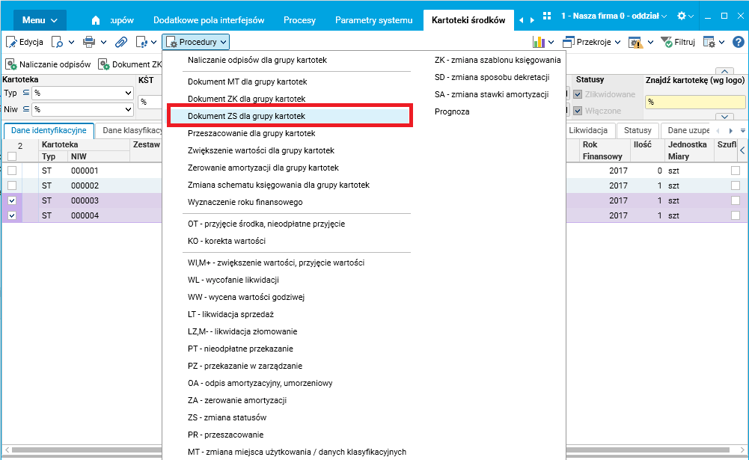Click the table settings gear icon
749x460 pixels.
click(x=709, y=42)
